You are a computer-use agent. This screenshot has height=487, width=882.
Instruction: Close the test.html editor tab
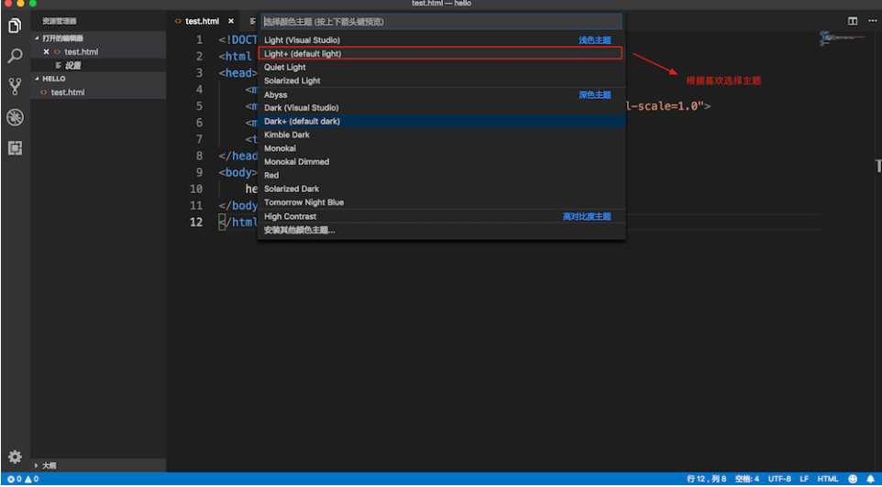[231, 21]
